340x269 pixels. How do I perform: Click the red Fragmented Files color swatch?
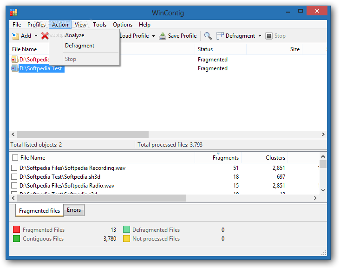[x=16, y=229]
